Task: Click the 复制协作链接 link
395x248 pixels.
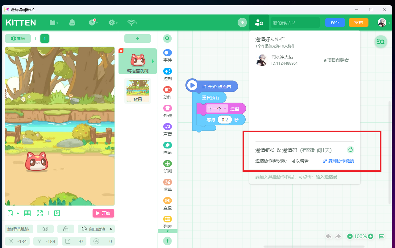Action: click(339, 161)
